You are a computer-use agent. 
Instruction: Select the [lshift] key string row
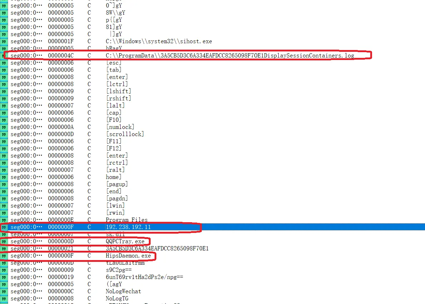click(118, 91)
